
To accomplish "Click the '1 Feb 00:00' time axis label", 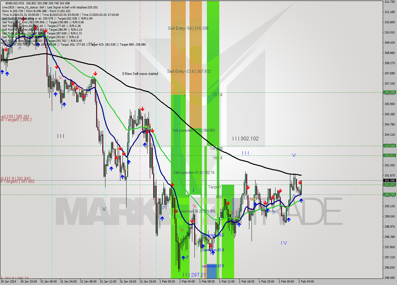I will pos(167,282).
